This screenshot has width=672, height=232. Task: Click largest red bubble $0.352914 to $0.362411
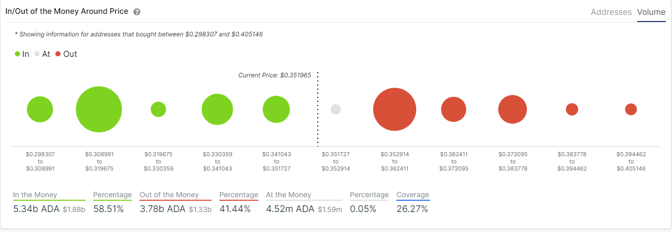[395, 109]
